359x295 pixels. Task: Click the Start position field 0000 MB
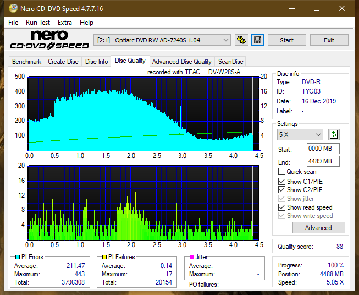[x=323, y=149]
